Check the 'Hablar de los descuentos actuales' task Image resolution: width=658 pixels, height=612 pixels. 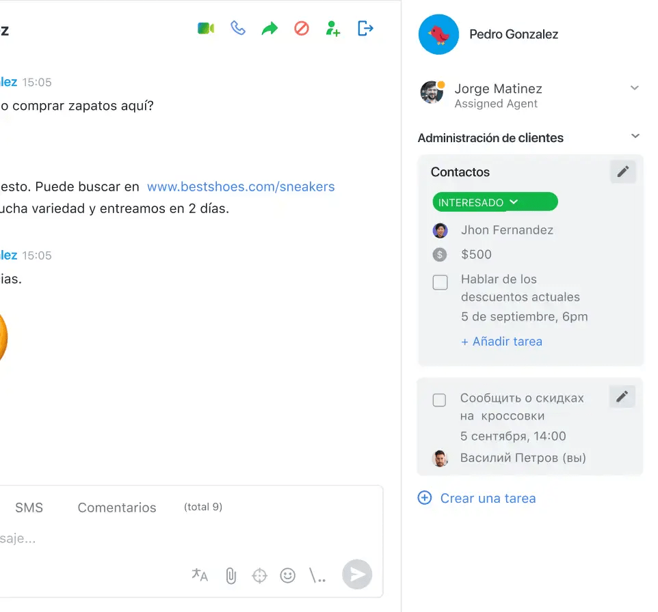(x=440, y=282)
